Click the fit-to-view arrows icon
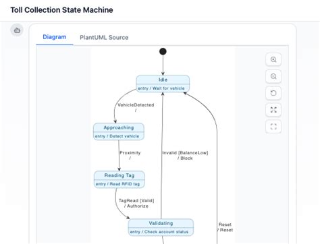The image size is (320, 244). [273, 110]
